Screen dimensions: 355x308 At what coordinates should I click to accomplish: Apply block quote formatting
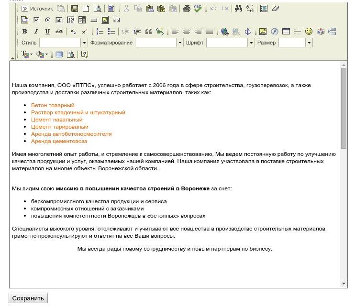pyautogui.click(x=148, y=32)
